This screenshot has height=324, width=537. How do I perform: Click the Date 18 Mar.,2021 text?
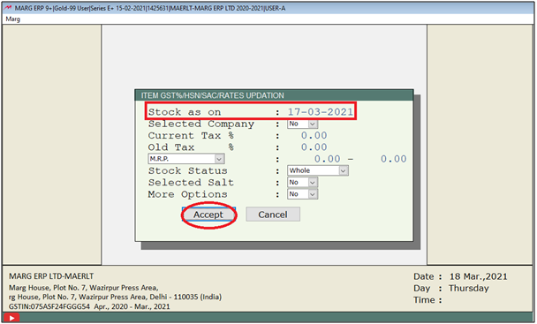[460, 276]
